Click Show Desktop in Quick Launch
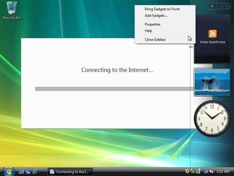Screen dimensions: 234x176 coord(21,172)
